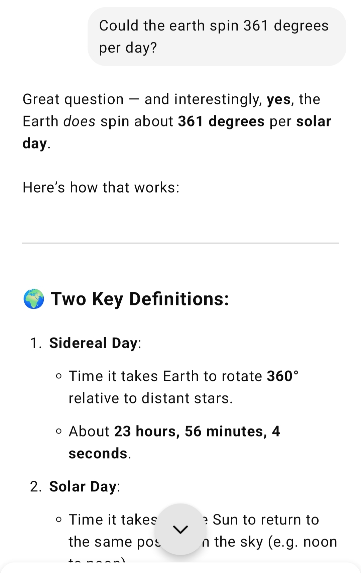Click the bold "360°" value
This screenshot has width=361, height=573.
(x=282, y=376)
